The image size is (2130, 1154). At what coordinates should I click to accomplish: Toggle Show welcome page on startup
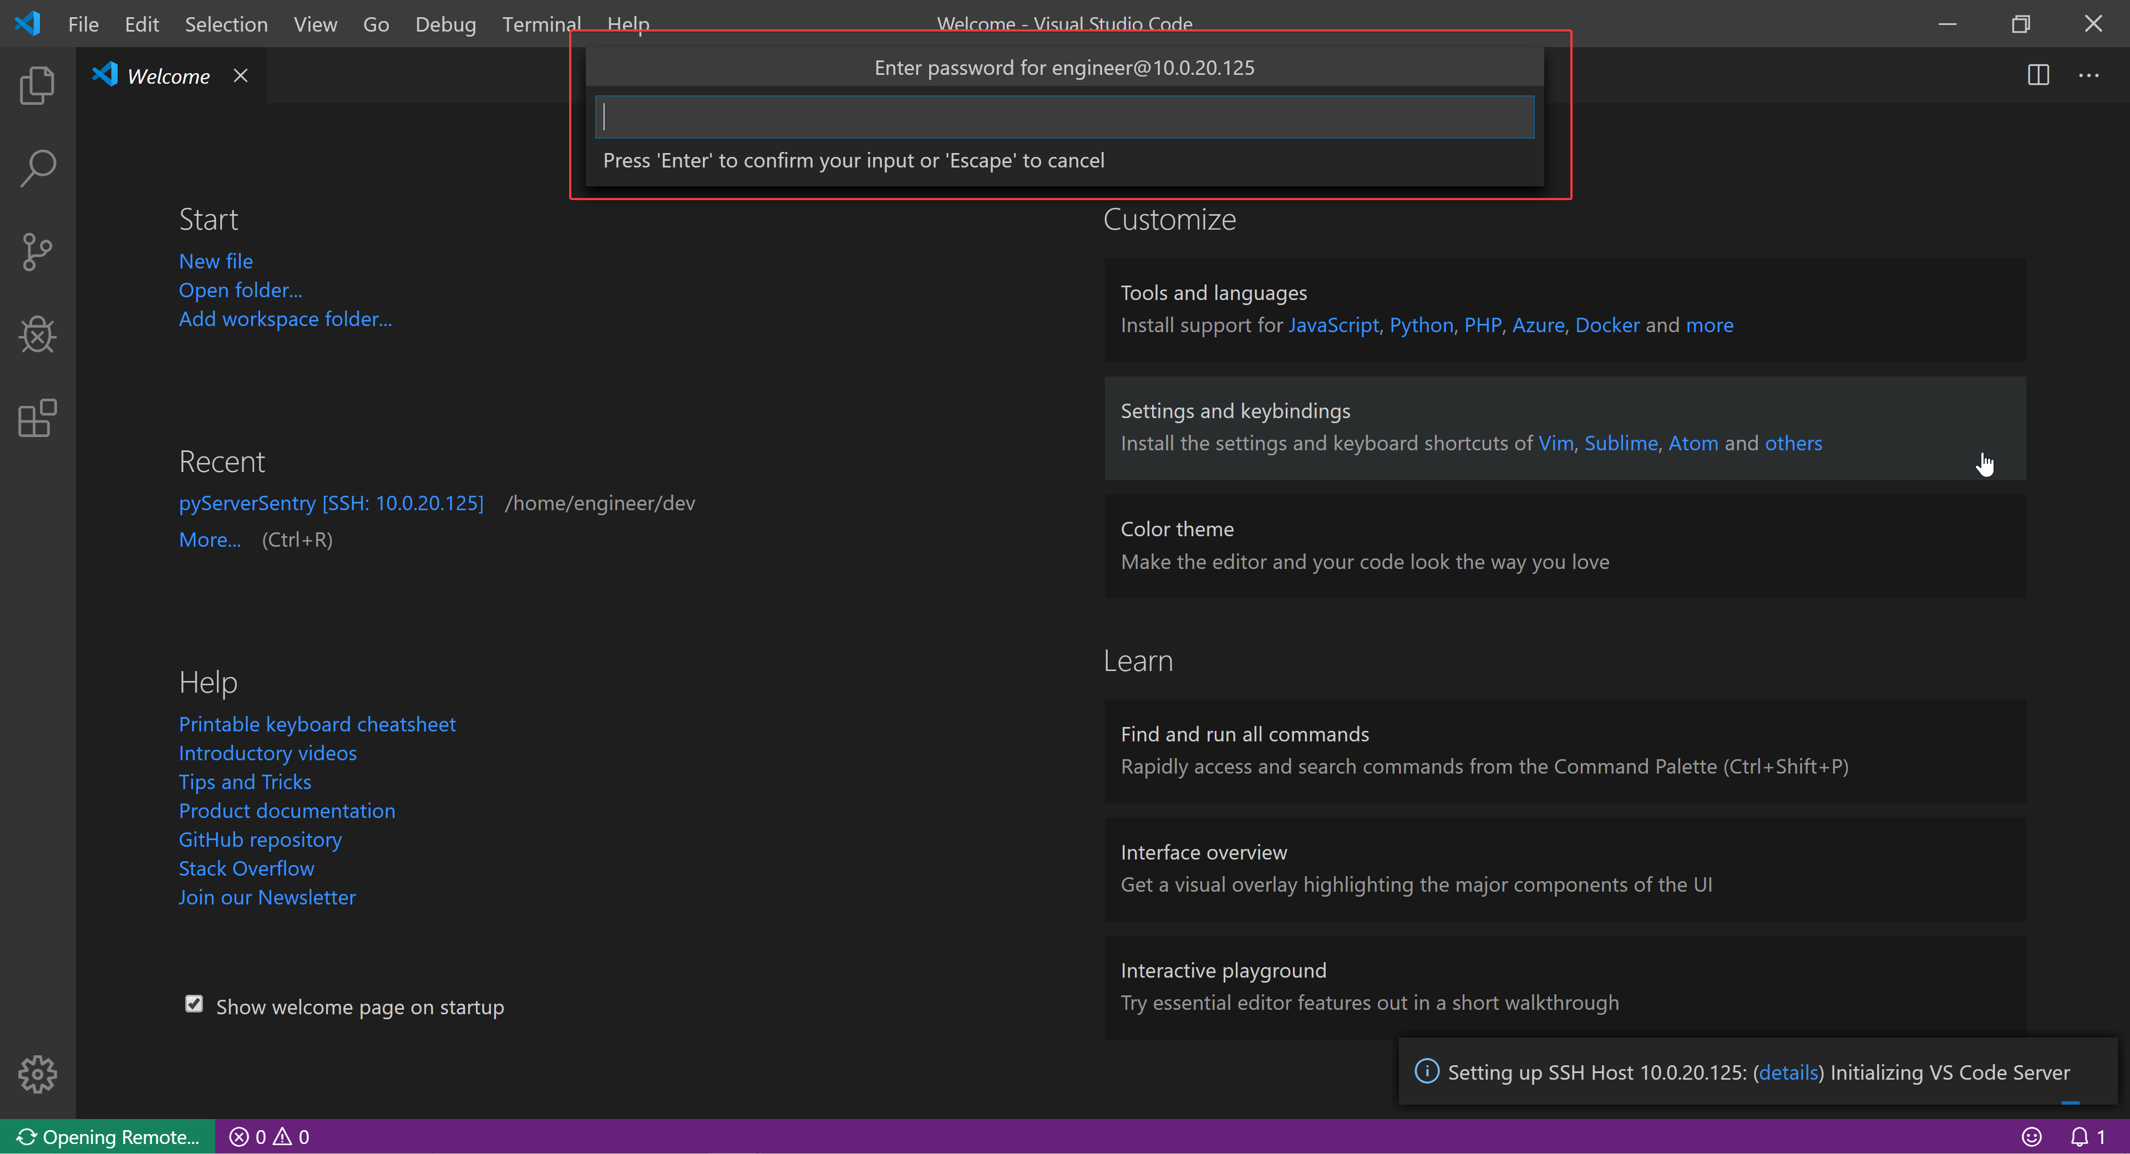pyautogui.click(x=194, y=1004)
